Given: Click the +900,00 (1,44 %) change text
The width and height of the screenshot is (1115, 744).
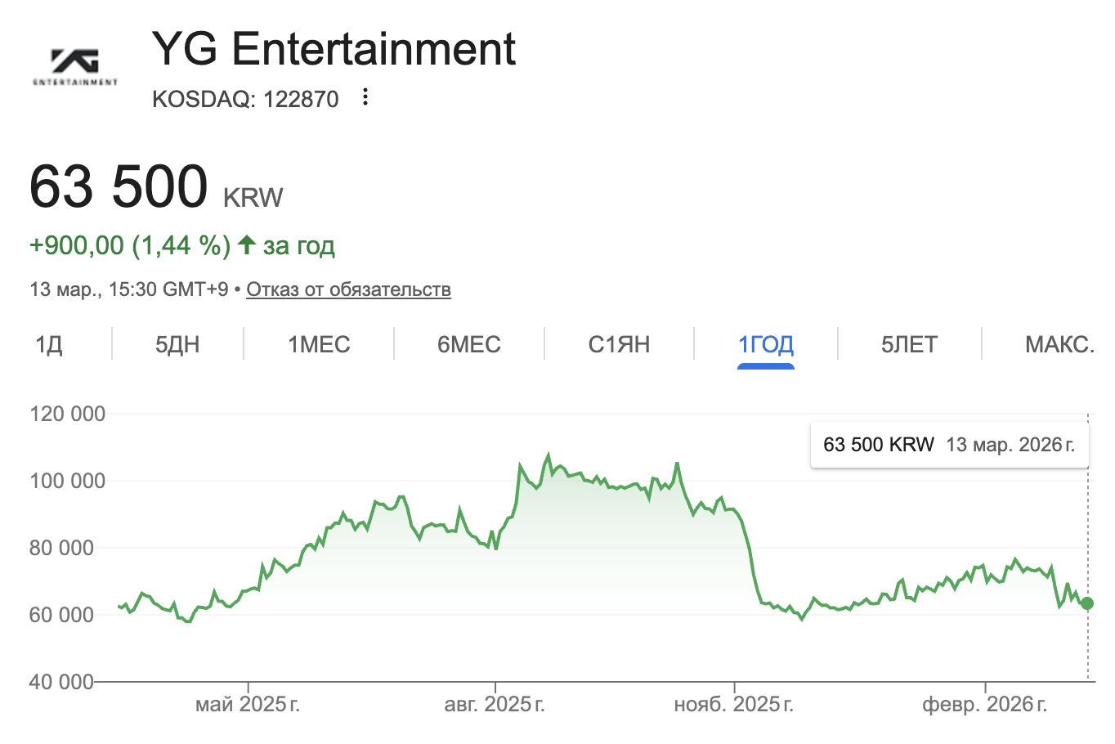Looking at the screenshot, I should point(130,245).
